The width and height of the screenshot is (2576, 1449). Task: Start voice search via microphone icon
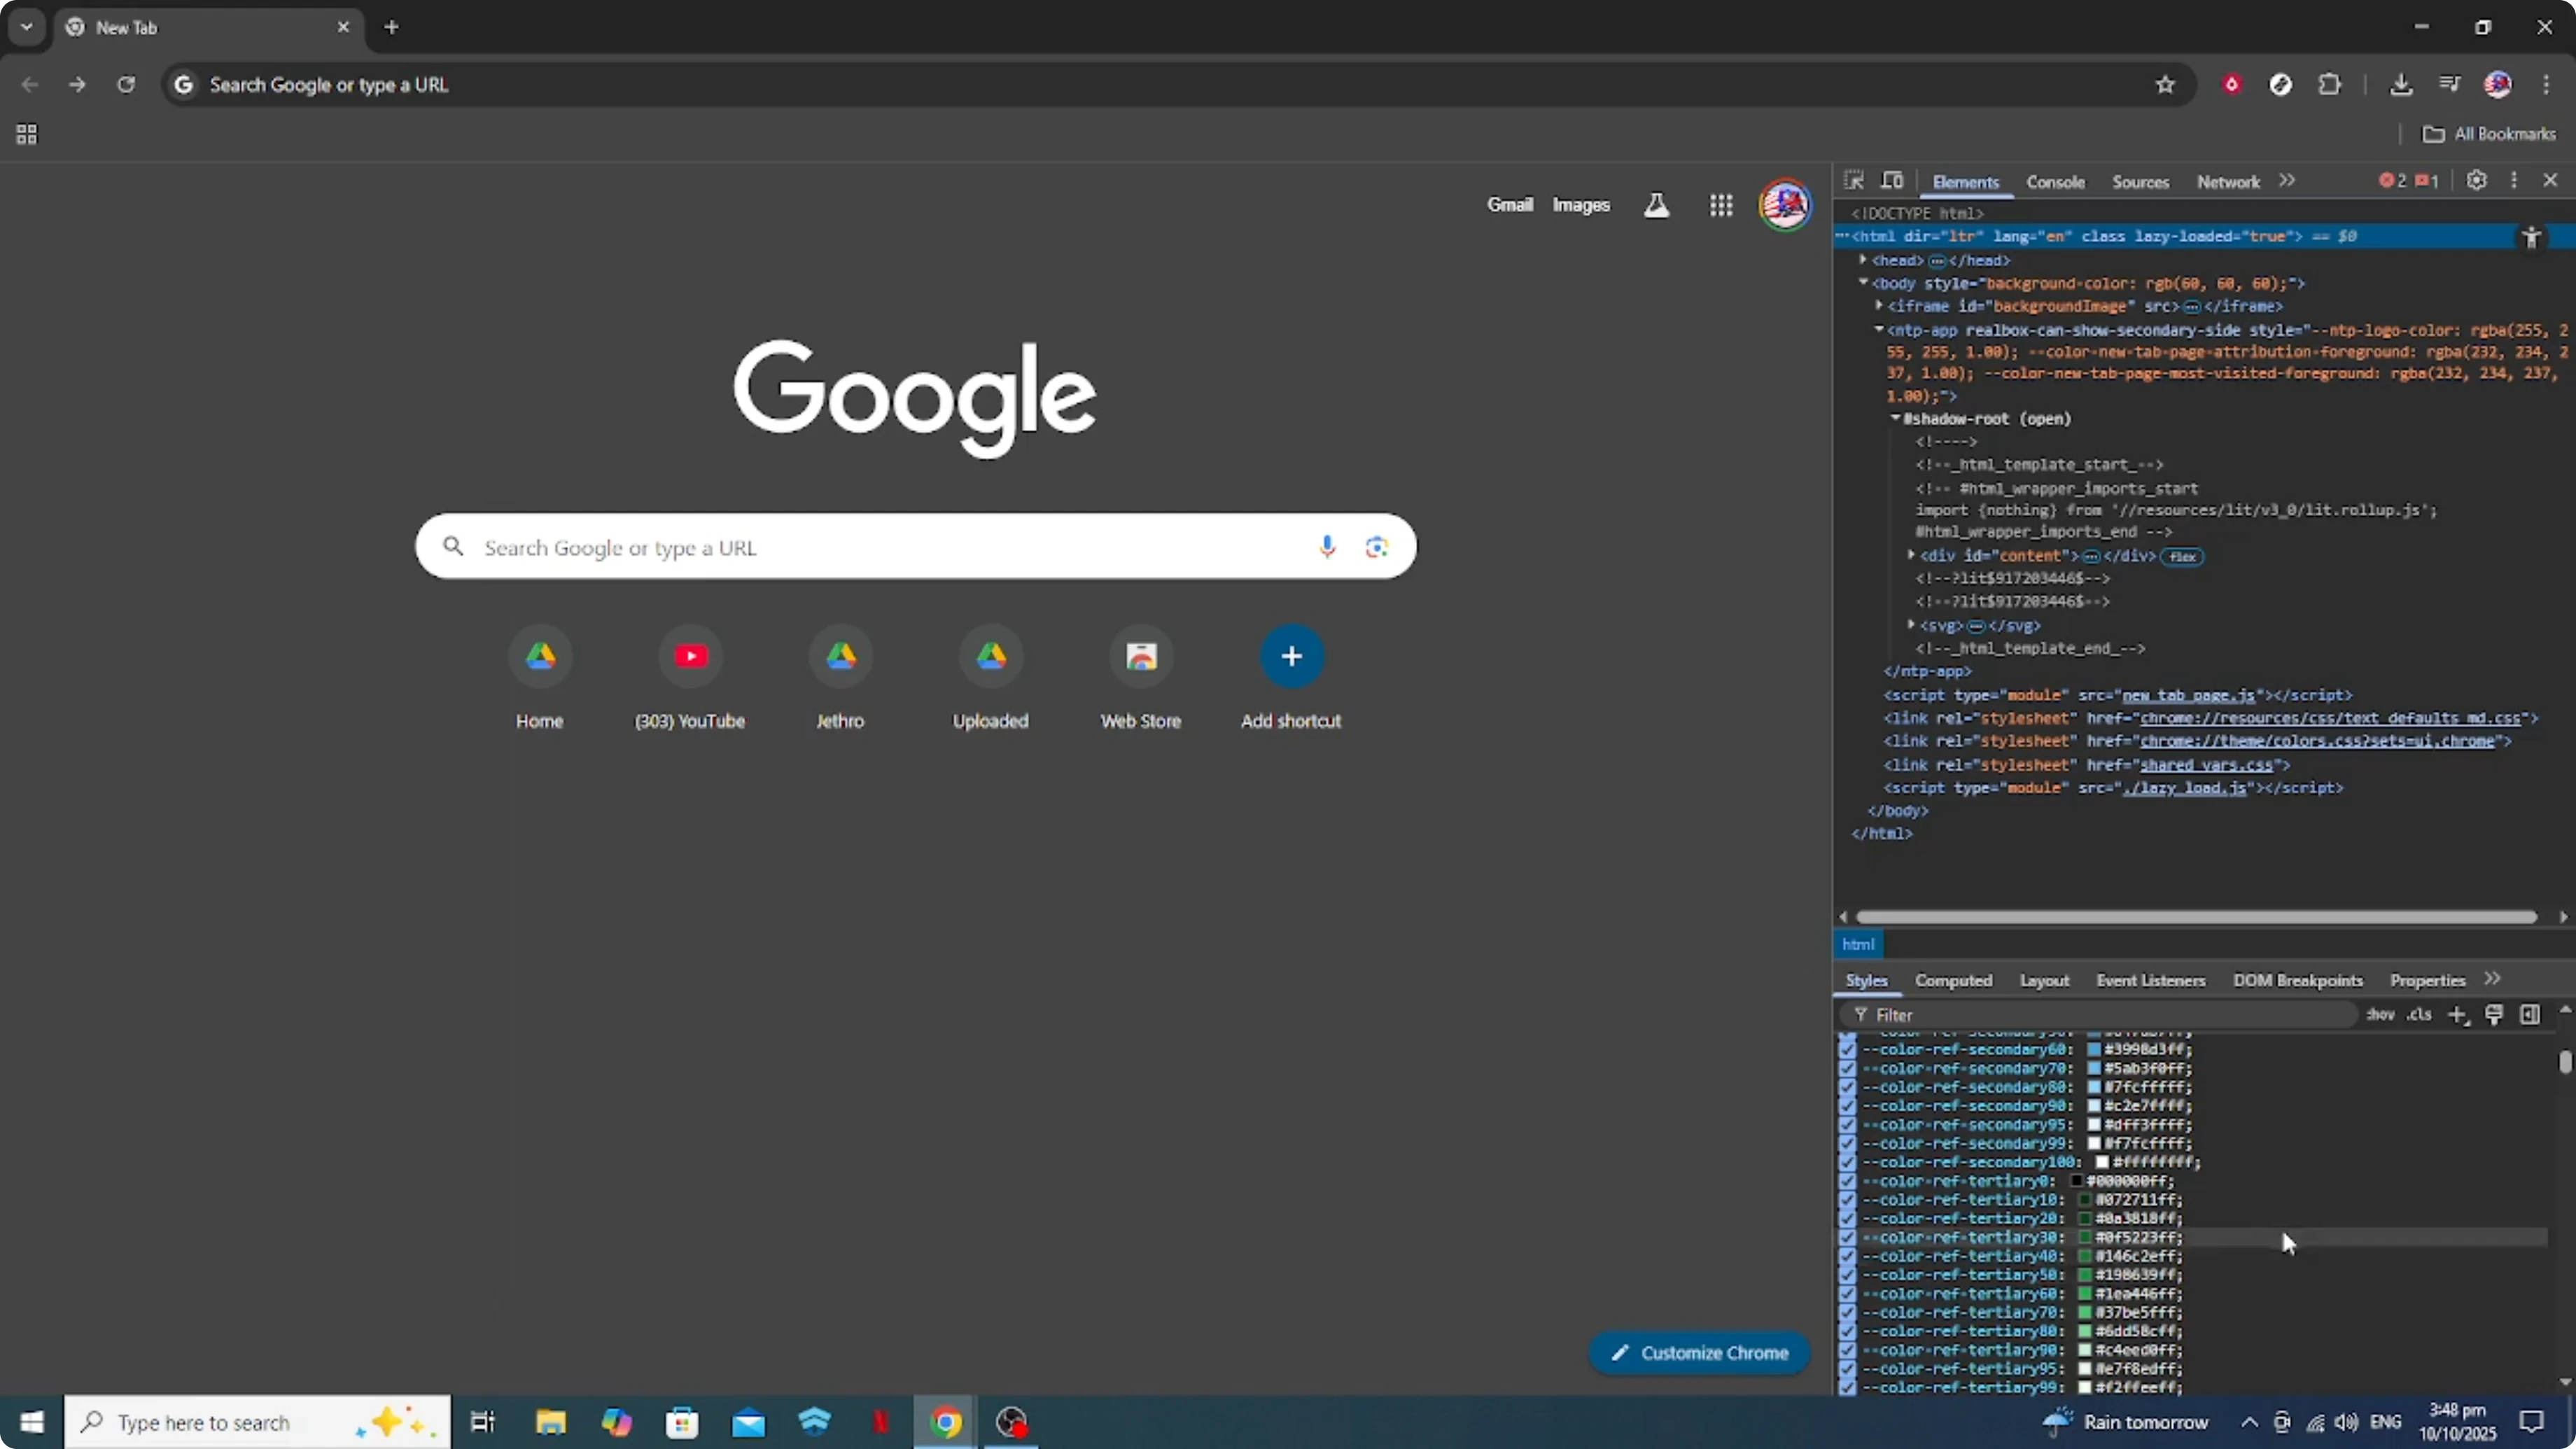(x=1327, y=547)
